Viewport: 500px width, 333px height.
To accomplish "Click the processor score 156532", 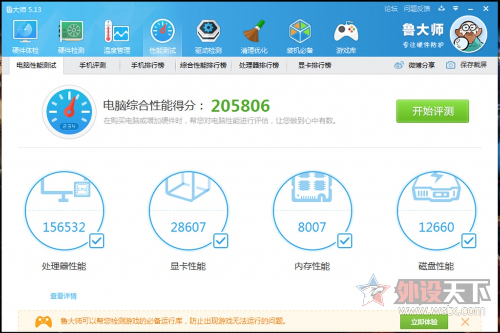I will click(x=64, y=227).
